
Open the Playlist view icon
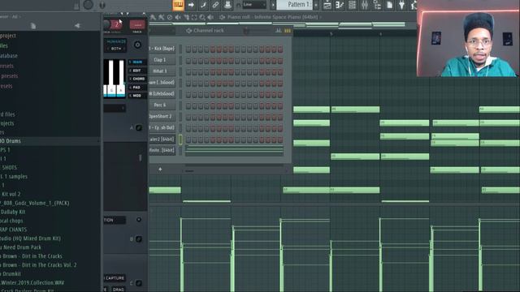coord(327,5)
